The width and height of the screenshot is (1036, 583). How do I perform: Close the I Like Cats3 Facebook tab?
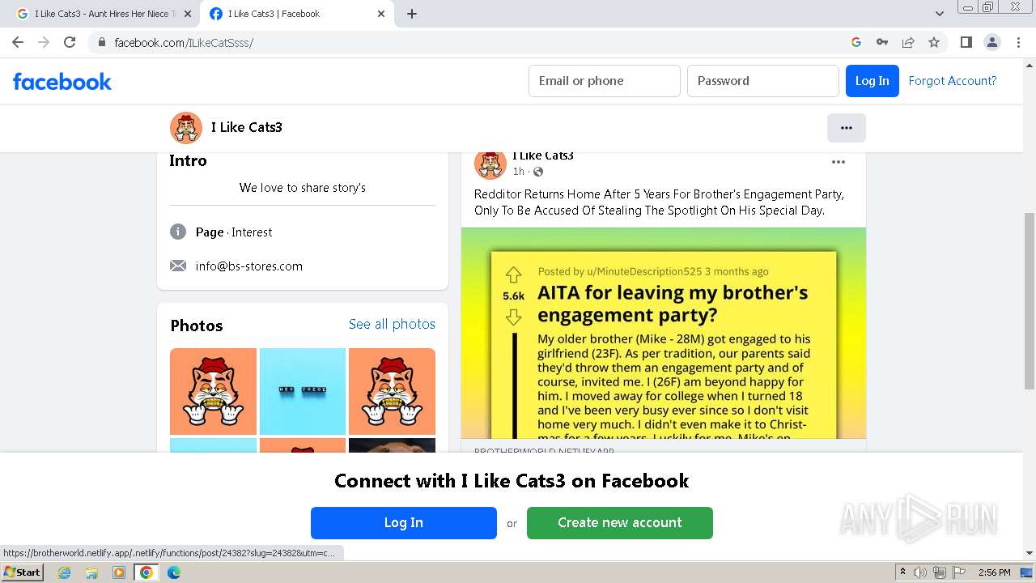point(381,14)
